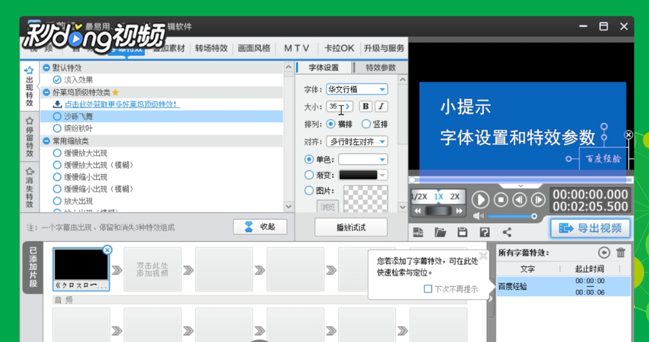This screenshot has height=342, width=649.
Task: Set playback speed to 2X
Action: (454, 197)
